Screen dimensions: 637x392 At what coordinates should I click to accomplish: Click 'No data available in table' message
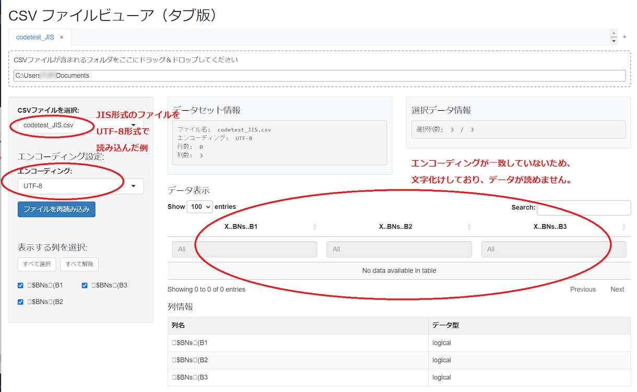pos(399,271)
